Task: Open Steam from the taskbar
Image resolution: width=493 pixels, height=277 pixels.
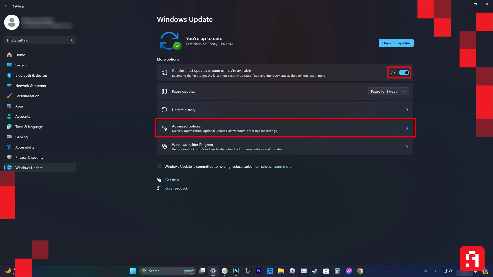Action: (315, 271)
